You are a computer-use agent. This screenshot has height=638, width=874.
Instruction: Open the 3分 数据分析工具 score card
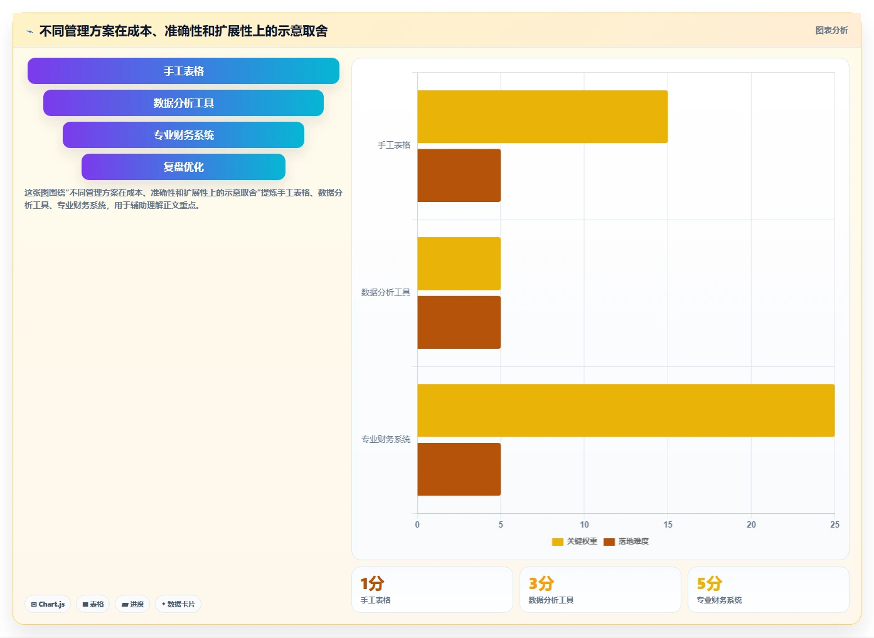pos(600,590)
